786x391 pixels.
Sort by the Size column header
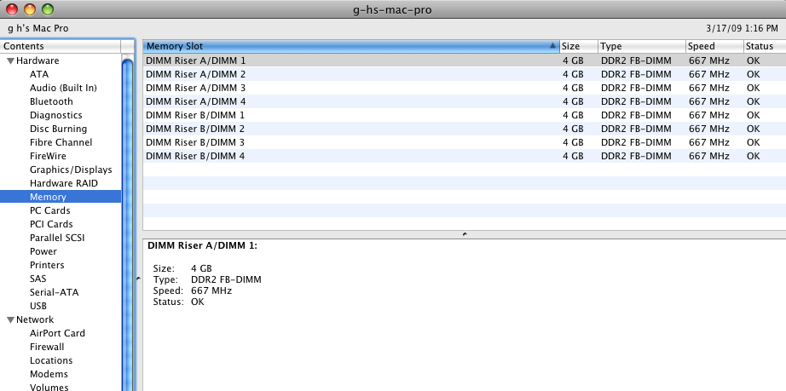point(579,46)
